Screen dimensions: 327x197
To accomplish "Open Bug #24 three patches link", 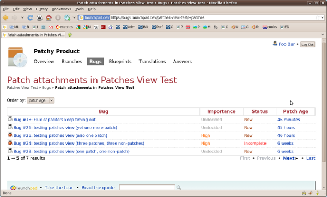I will pos(79,144).
